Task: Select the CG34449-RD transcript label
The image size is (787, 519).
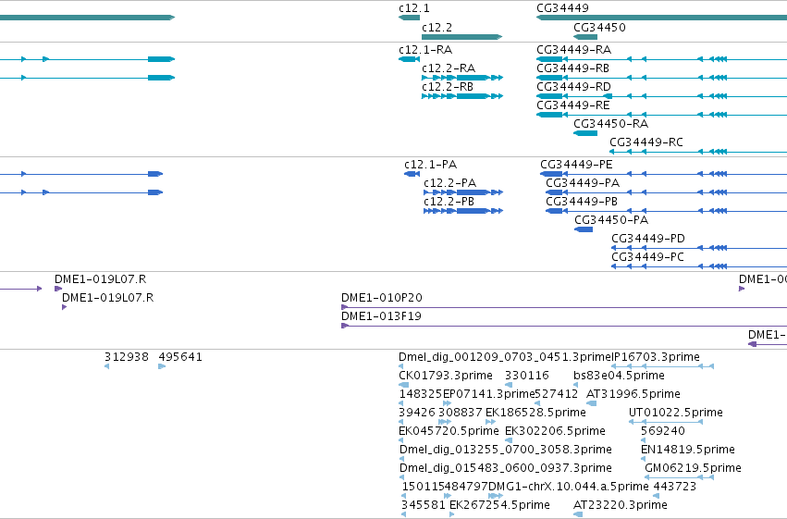Action: point(573,87)
